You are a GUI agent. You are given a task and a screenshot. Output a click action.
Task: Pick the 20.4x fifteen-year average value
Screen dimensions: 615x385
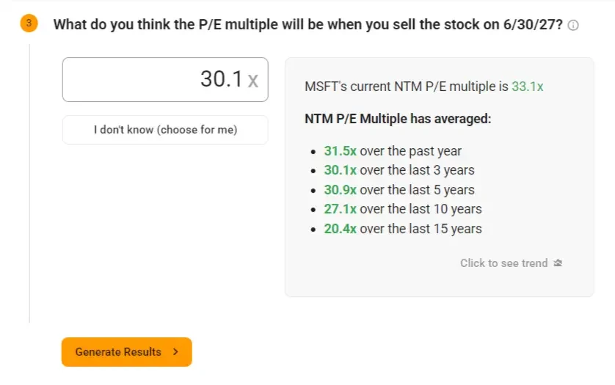pos(340,229)
